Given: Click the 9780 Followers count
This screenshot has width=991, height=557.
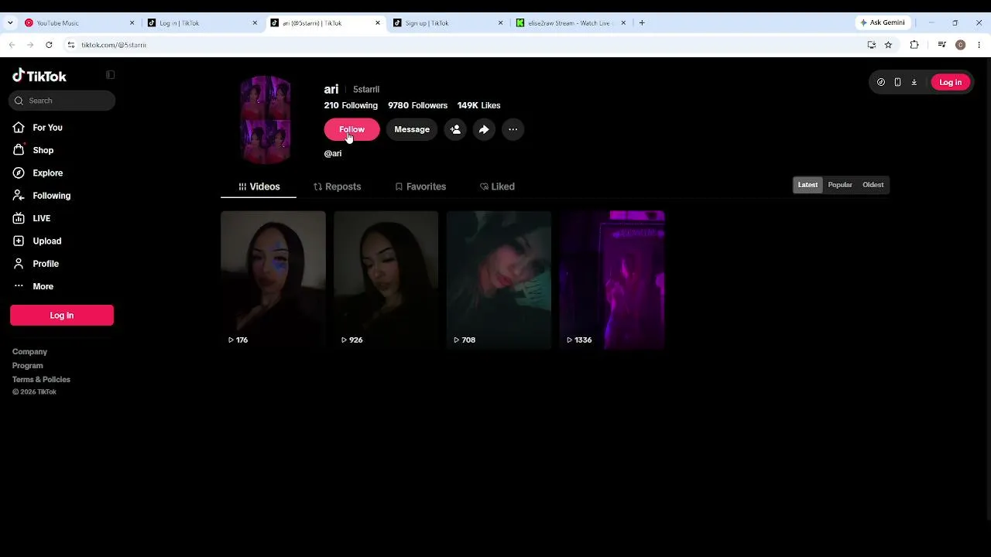Looking at the screenshot, I should coord(418,105).
